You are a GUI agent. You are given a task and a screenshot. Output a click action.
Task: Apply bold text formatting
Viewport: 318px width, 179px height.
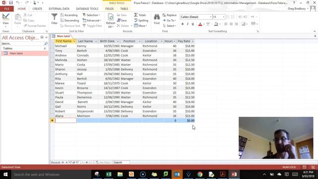tap(182, 24)
